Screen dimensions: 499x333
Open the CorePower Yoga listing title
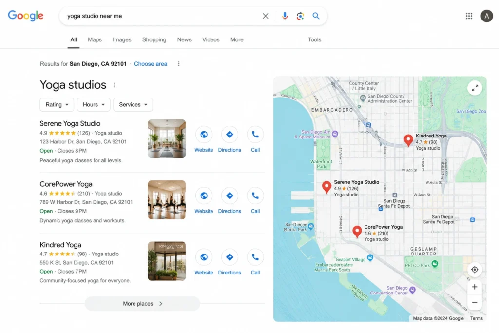tap(66, 184)
